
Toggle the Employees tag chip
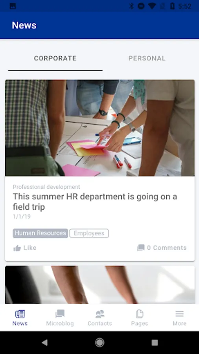[x=89, y=233]
